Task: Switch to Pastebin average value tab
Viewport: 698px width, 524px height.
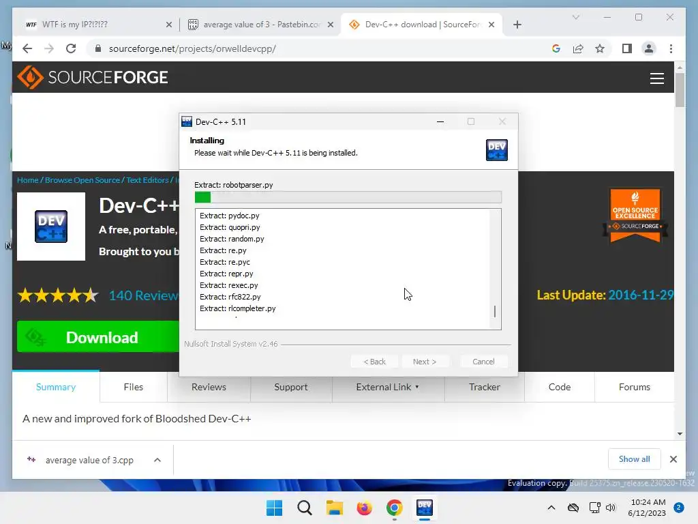Action: click(259, 25)
